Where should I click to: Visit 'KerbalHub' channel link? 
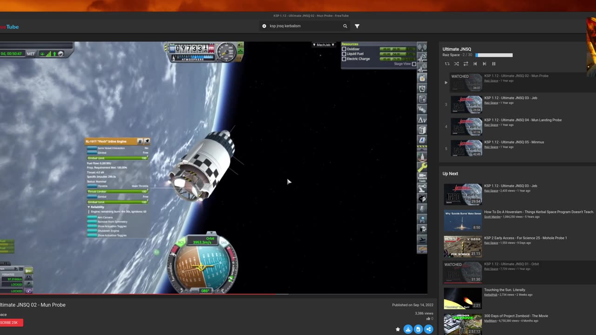[491, 295]
